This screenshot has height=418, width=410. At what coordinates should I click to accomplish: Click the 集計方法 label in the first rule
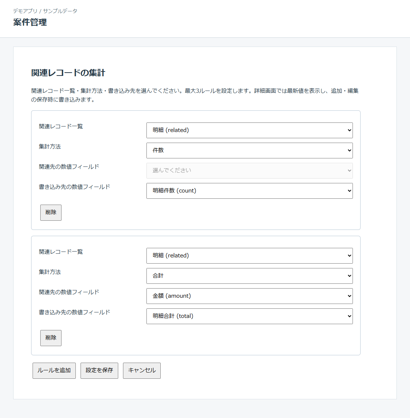50,146
